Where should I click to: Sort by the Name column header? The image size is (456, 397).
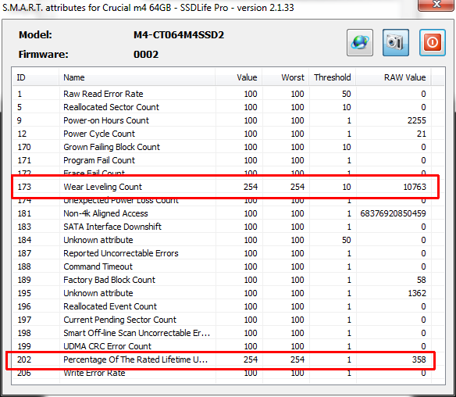point(137,77)
